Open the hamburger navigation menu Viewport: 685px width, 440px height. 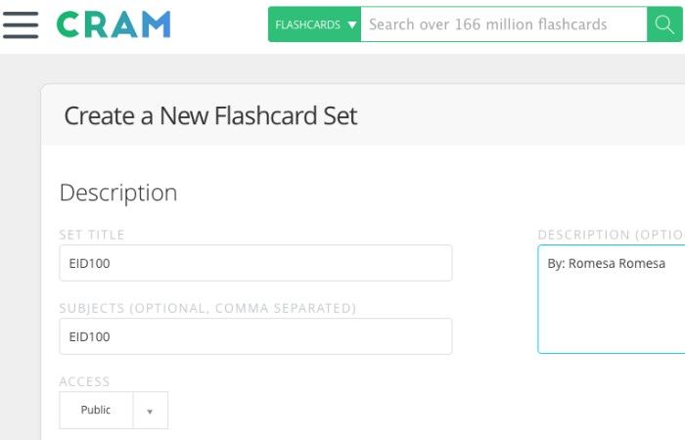coord(21,24)
